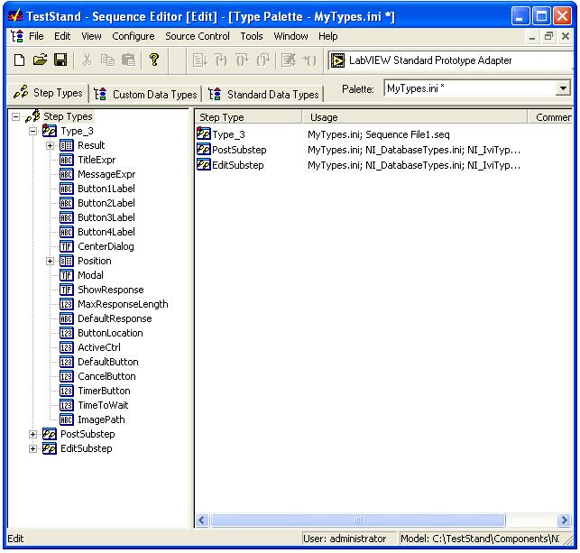
Task: Open the View menu
Action: (91, 36)
